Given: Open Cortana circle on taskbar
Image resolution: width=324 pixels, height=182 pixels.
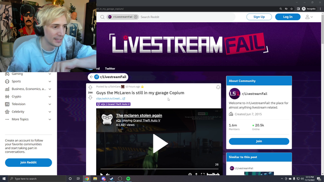Looking at the screenshot, I should (70, 178).
